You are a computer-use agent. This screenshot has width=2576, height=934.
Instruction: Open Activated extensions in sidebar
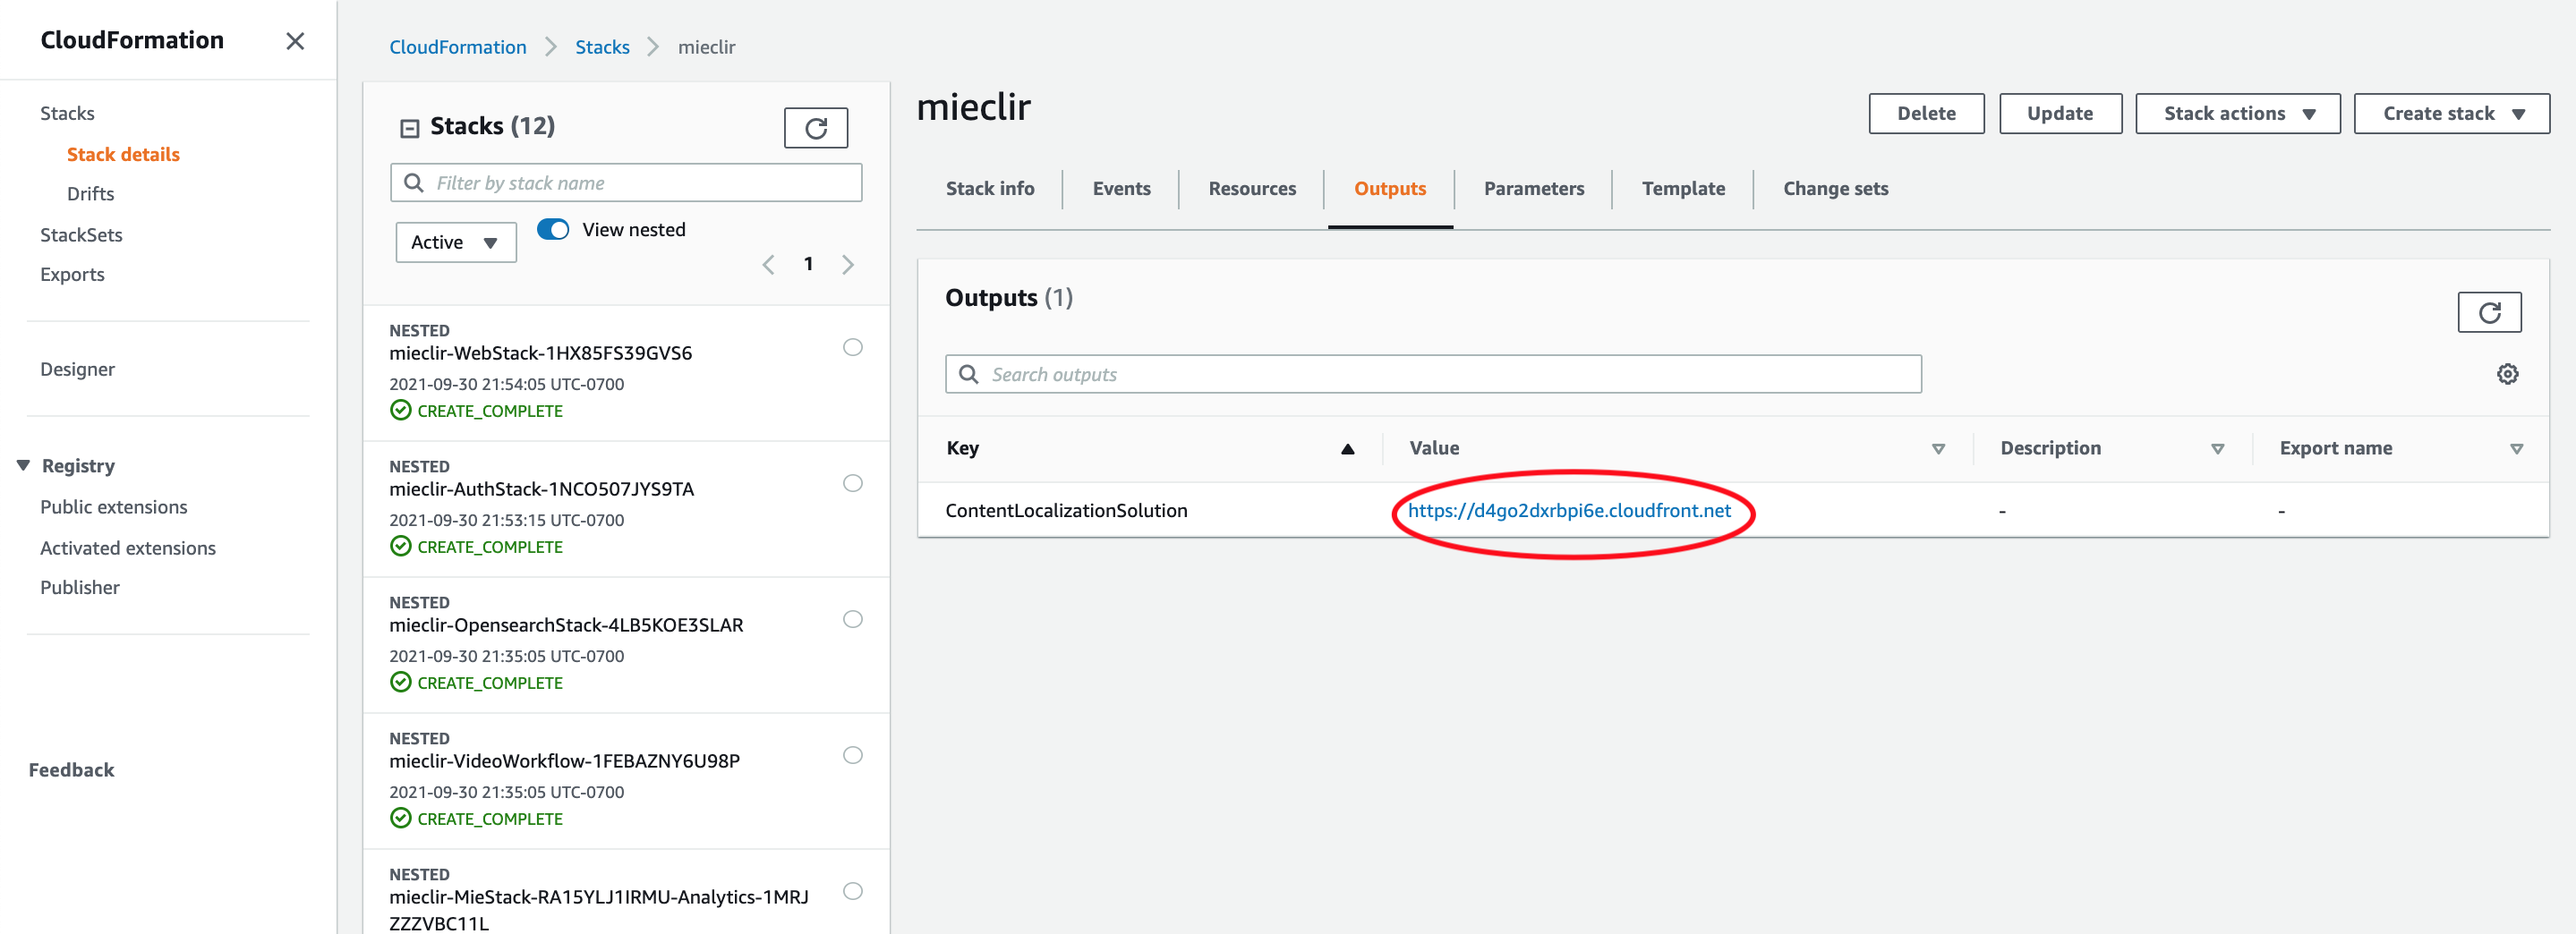[127, 548]
